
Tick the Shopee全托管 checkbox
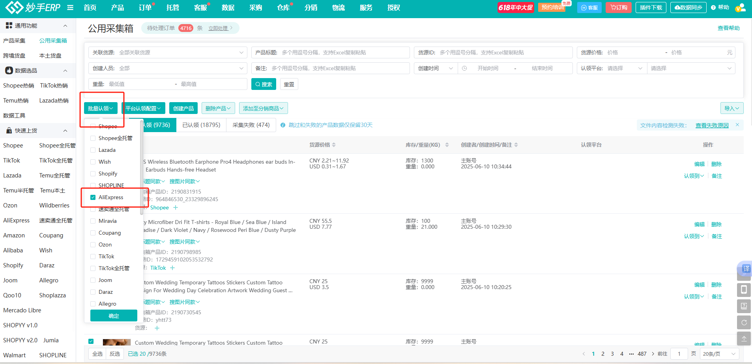click(x=93, y=138)
